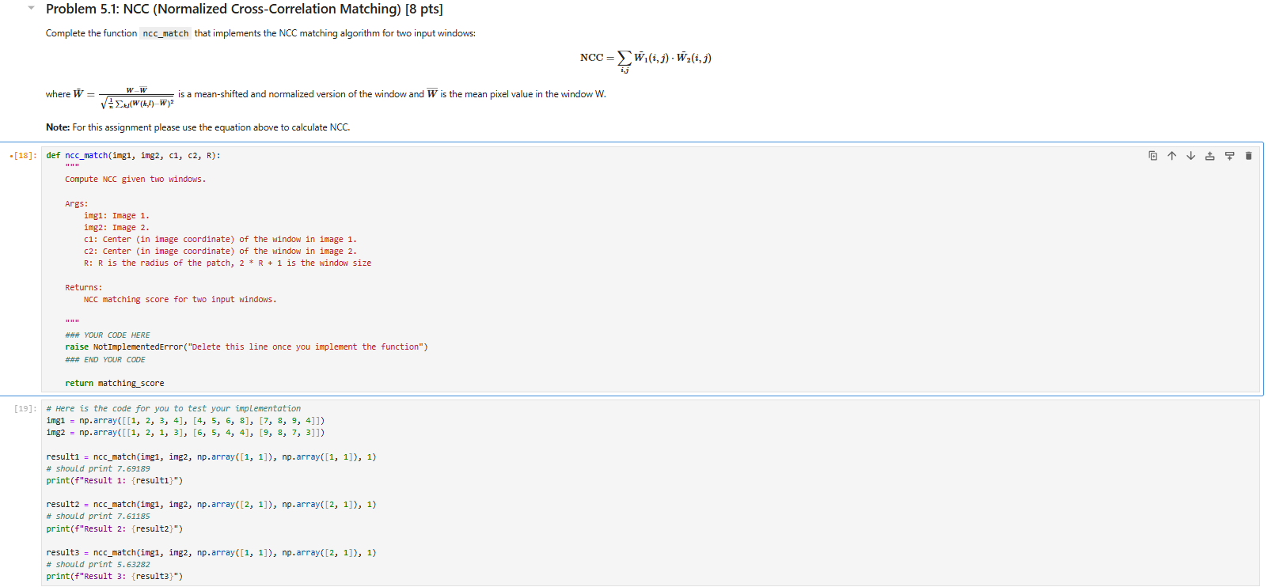The height and width of the screenshot is (587, 1268).
Task: Click the W-bar normalization fraction formula
Action: 123,96
